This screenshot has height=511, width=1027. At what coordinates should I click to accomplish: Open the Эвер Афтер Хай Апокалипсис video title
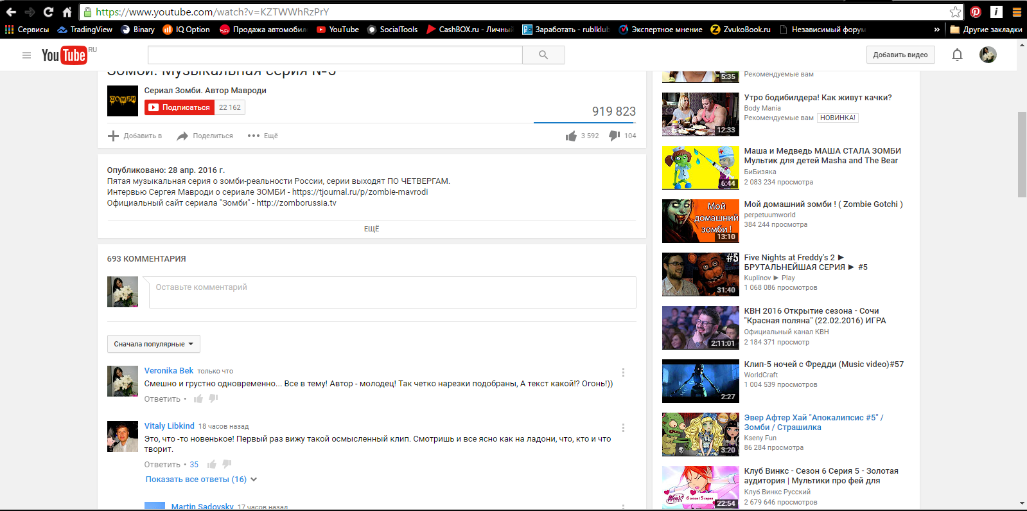point(814,422)
